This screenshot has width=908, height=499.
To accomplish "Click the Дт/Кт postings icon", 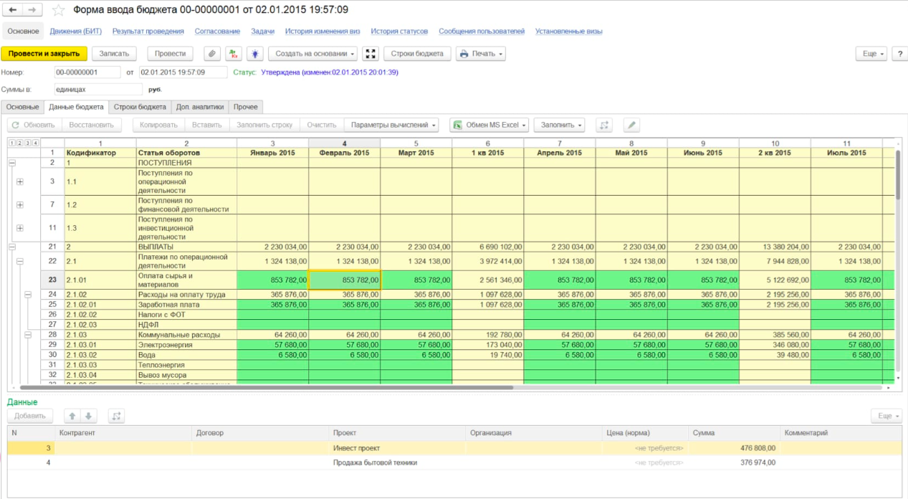I will (234, 54).
